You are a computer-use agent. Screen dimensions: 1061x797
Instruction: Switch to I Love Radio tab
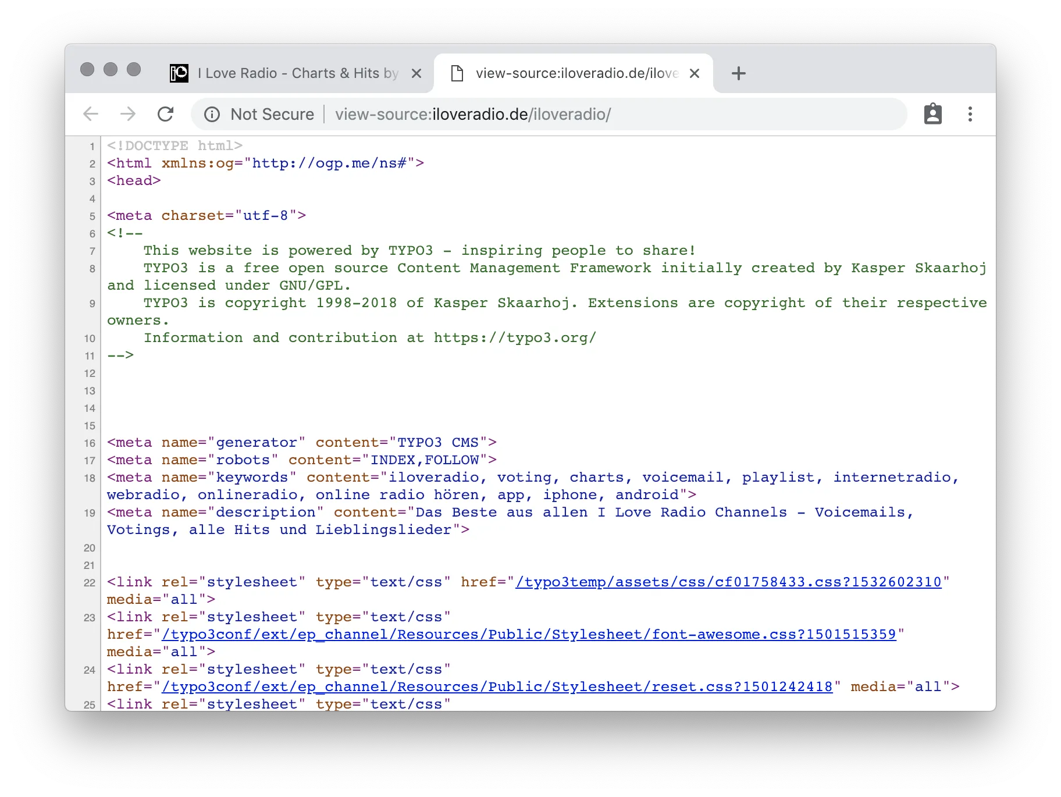point(297,73)
